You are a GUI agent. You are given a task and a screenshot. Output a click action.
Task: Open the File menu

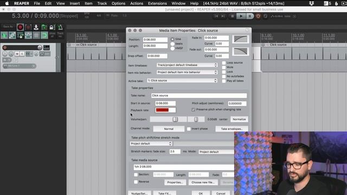point(37,3)
